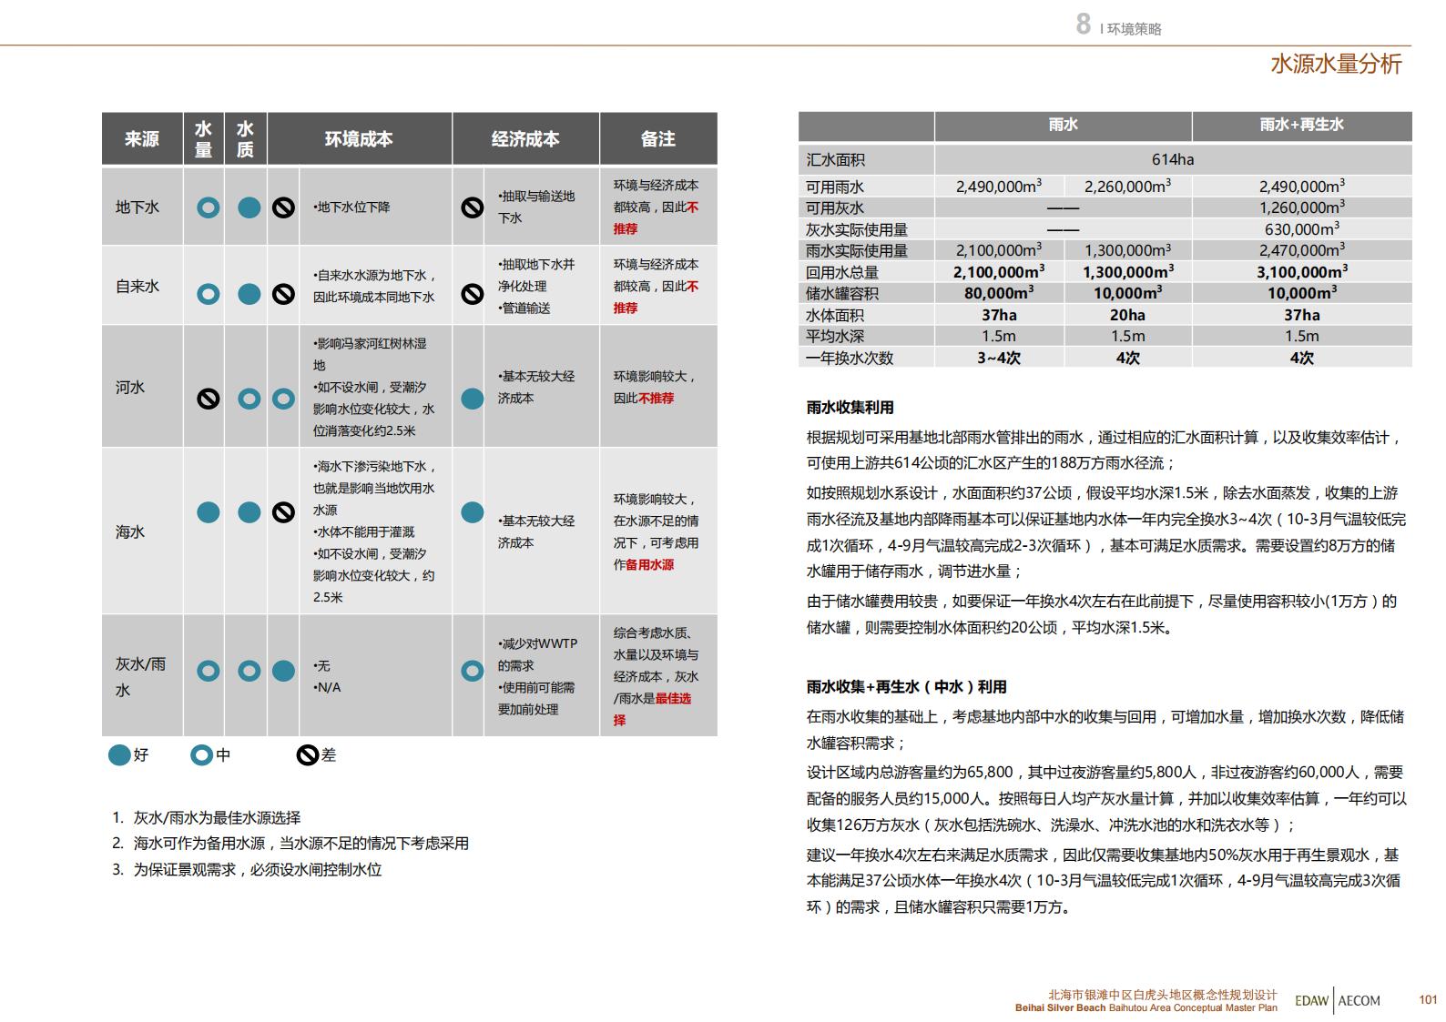Click the 储水罐容积 row label
This screenshot has width=1446, height=1022.
(x=842, y=293)
